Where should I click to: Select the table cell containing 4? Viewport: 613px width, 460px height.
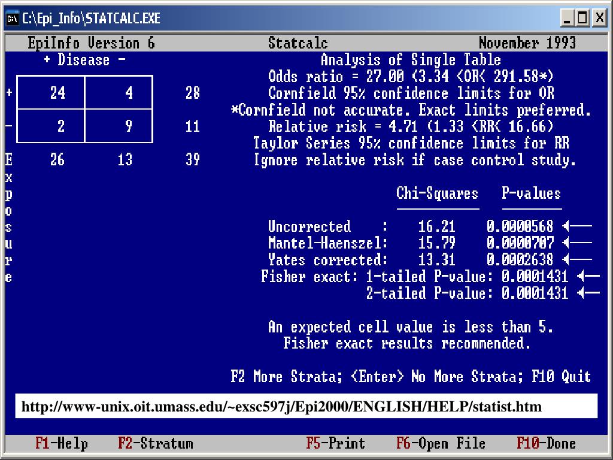(x=119, y=92)
